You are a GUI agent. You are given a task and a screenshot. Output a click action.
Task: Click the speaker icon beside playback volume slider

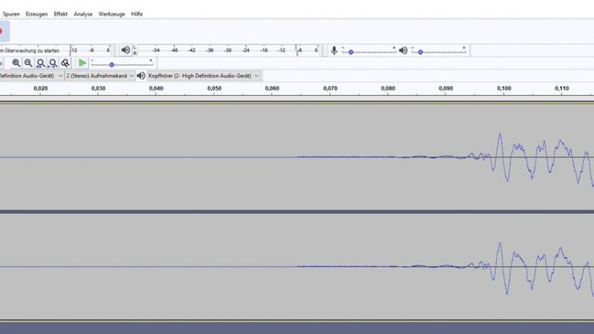pos(403,50)
